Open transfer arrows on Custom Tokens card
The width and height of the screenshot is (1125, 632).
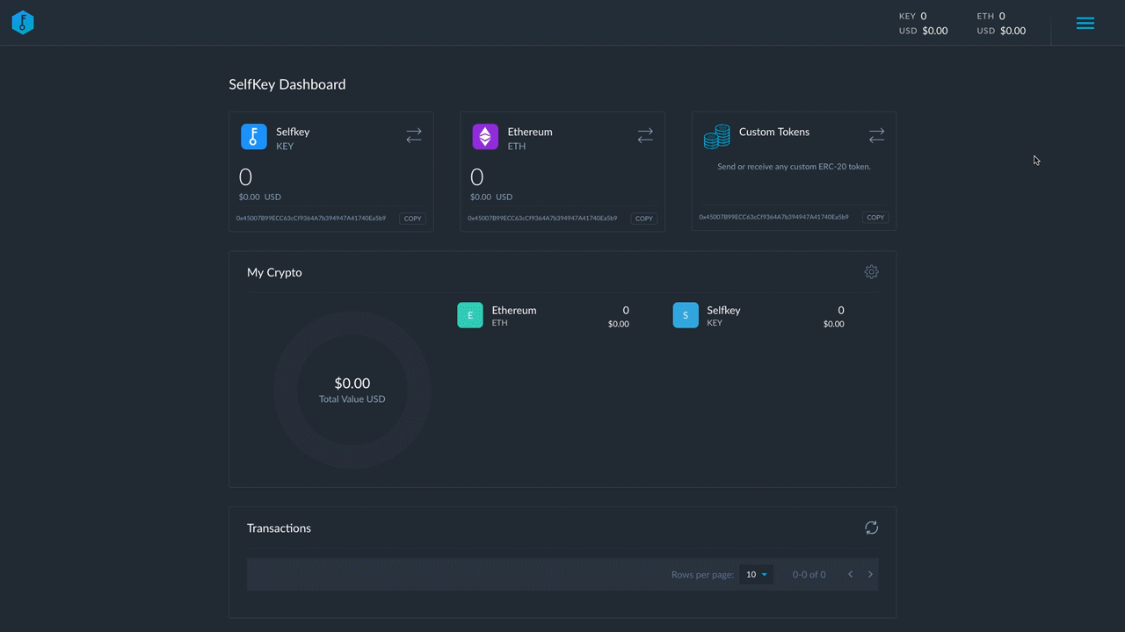(876, 135)
